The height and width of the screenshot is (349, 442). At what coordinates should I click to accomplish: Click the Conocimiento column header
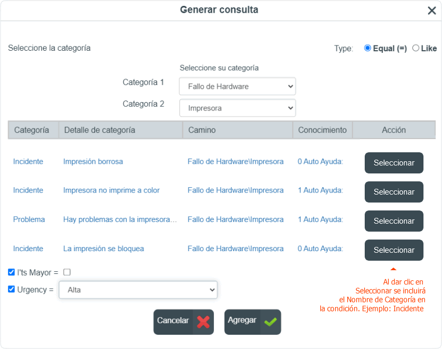(x=322, y=130)
